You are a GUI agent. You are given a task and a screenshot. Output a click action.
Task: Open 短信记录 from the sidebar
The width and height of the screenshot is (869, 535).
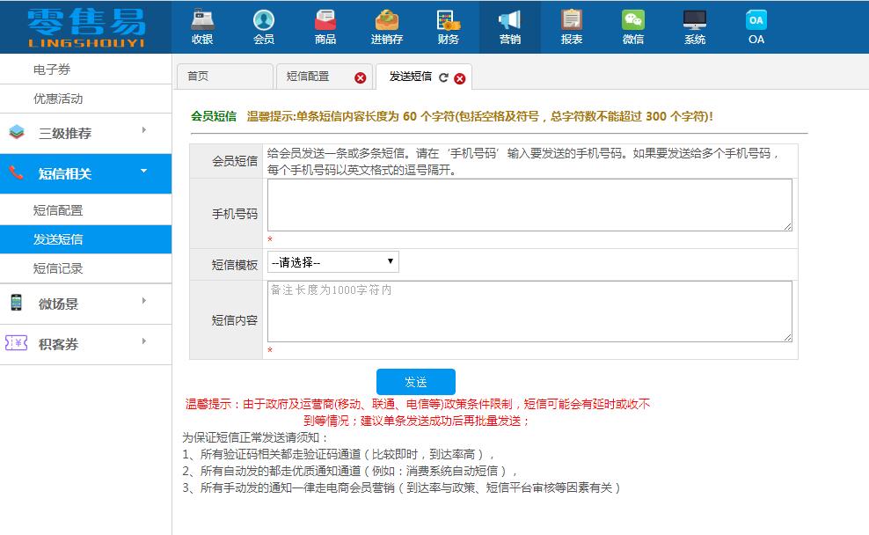[85, 268]
